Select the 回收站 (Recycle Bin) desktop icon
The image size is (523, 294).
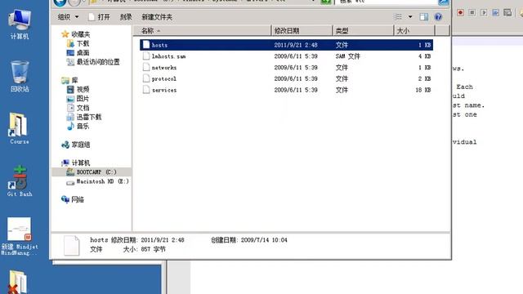coord(20,76)
